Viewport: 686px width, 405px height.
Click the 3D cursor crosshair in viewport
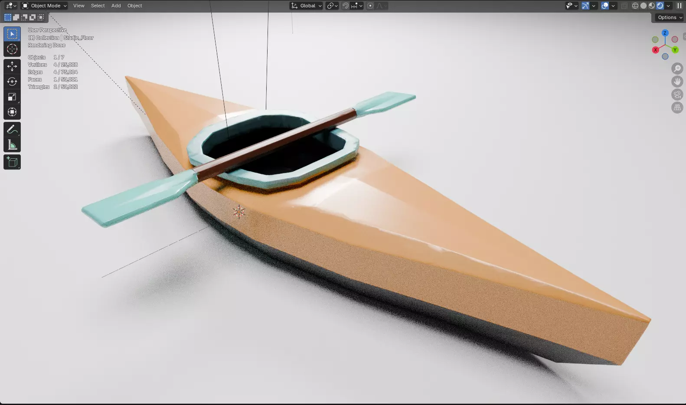tap(238, 212)
